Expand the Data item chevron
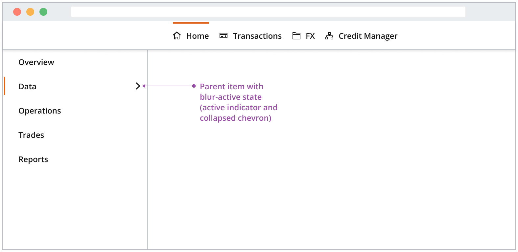The image size is (518, 252). (138, 86)
